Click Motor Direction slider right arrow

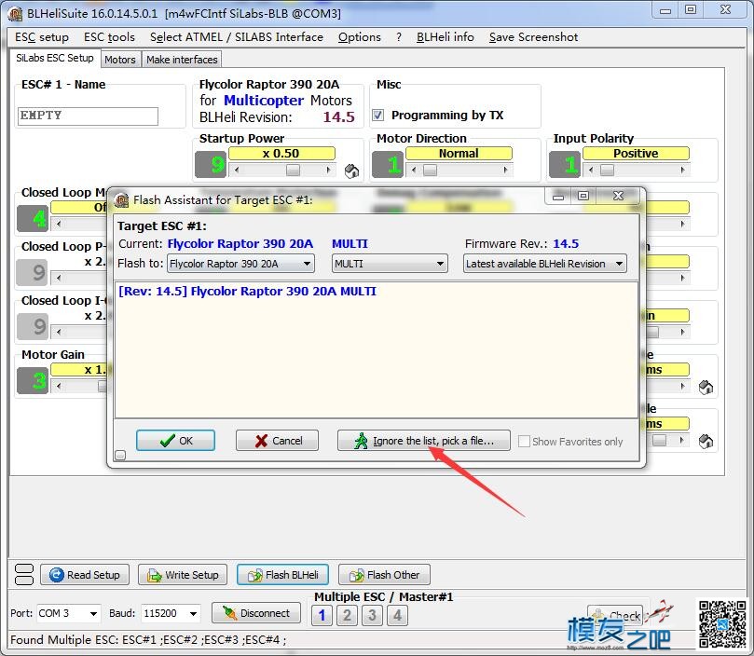(505, 170)
